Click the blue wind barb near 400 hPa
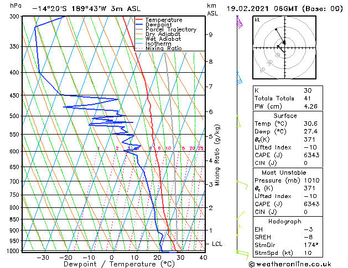 coord(239,78)
